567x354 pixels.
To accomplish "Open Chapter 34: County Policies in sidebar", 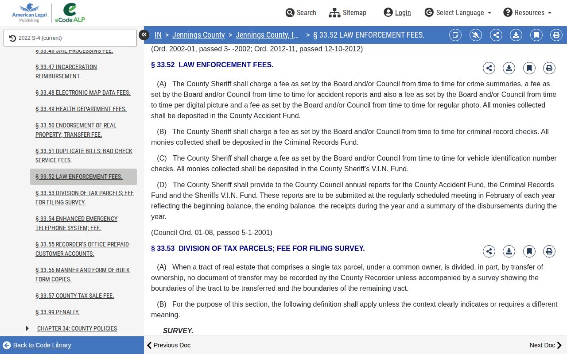I will pos(77,328).
